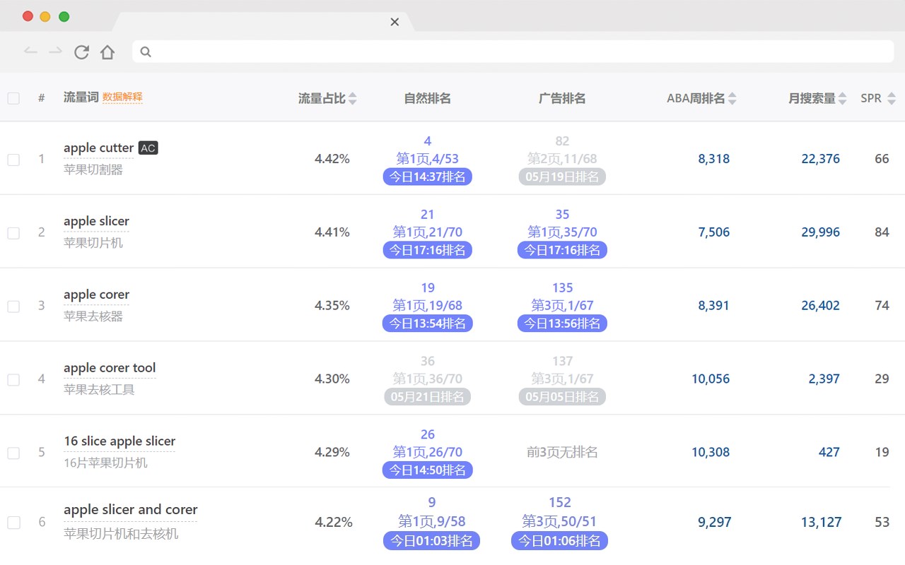Click the AC badge beside apple cutter
The height and width of the screenshot is (565, 905).
148,148
